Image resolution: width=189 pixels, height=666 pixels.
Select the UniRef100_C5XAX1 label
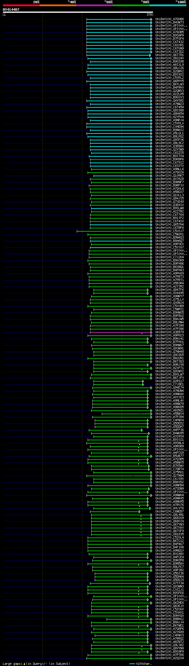click(170, 613)
